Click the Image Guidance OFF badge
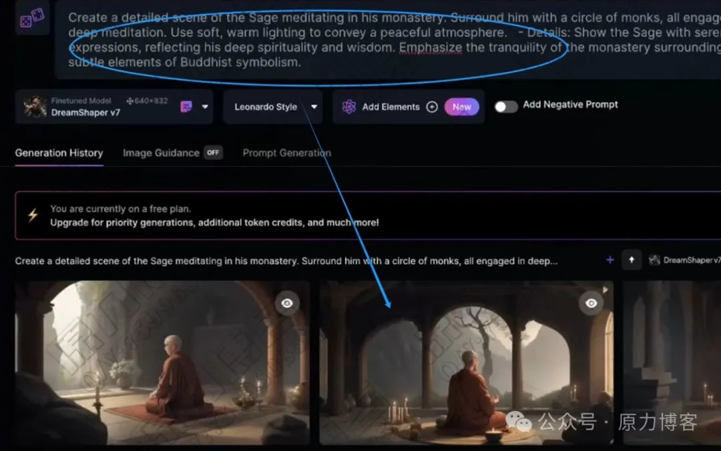 [213, 153]
